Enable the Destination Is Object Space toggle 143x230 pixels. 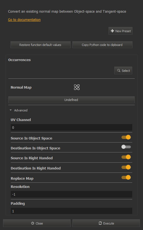point(126,147)
